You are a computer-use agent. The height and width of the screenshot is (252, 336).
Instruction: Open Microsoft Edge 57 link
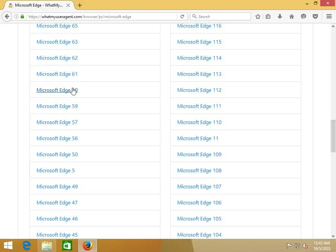pyautogui.click(x=57, y=122)
